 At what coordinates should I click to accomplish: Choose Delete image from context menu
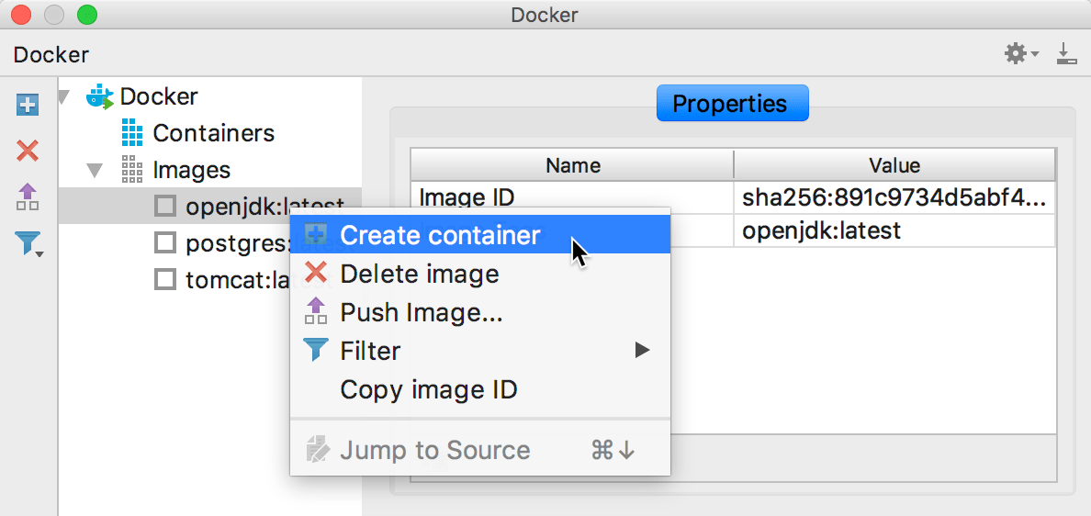(420, 274)
